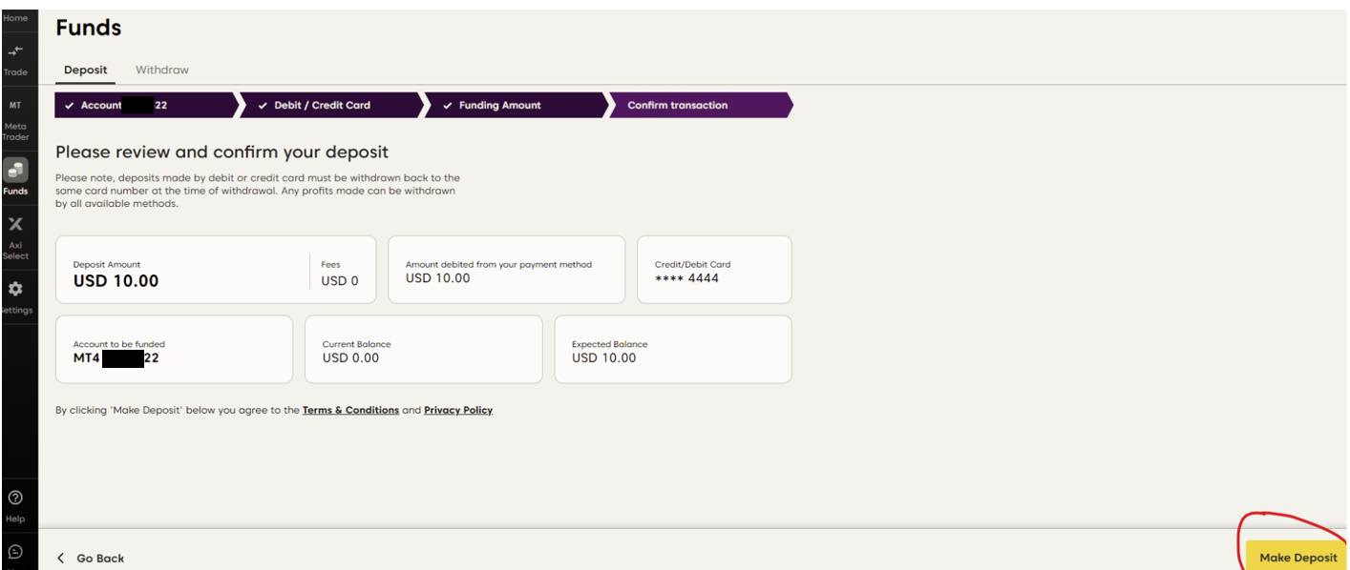Click the Go Back button
This screenshot has height=570, width=1350.
click(91, 559)
